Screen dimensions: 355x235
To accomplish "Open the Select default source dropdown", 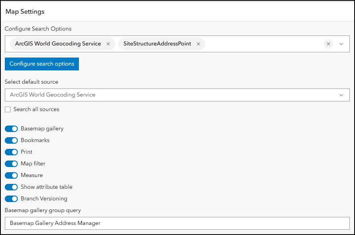I will tap(177, 95).
